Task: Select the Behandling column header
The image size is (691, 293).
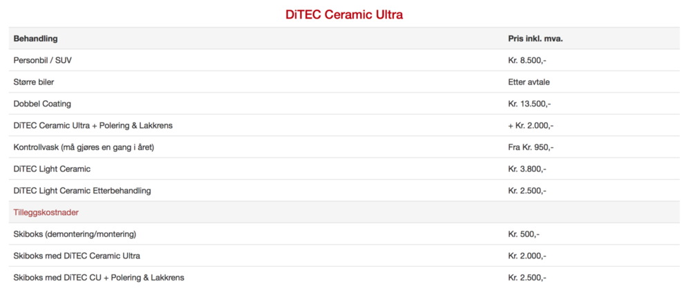Action: coord(35,39)
